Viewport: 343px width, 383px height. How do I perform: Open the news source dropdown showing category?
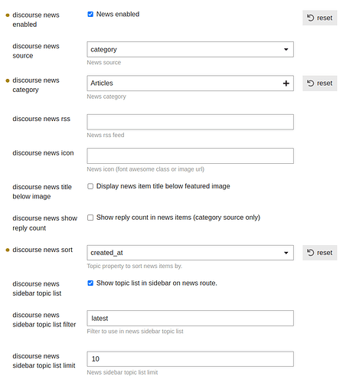(190, 50)
